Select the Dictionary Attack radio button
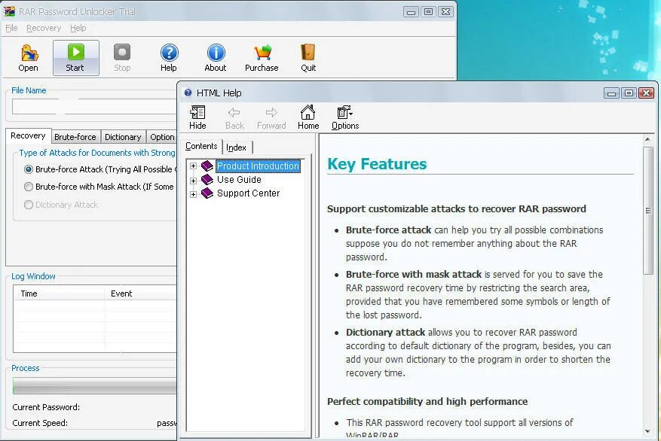This screenshot has width=661, height=441. pyautogui.click(x=28, y=205)
